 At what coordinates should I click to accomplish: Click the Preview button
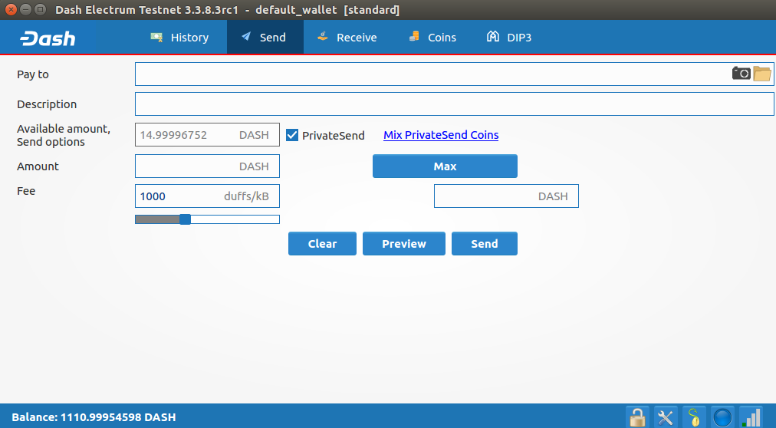404,243
